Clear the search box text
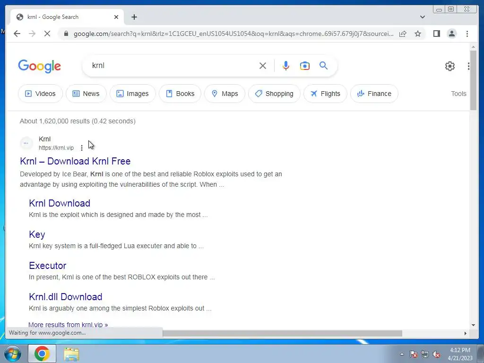 (x=263, y=66)
